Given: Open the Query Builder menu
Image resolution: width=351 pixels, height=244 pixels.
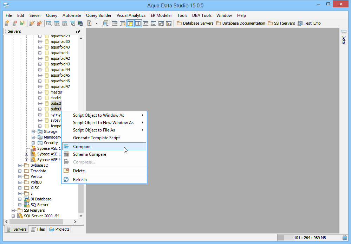Looking at the screenshot, I should [x=99, y=15].
